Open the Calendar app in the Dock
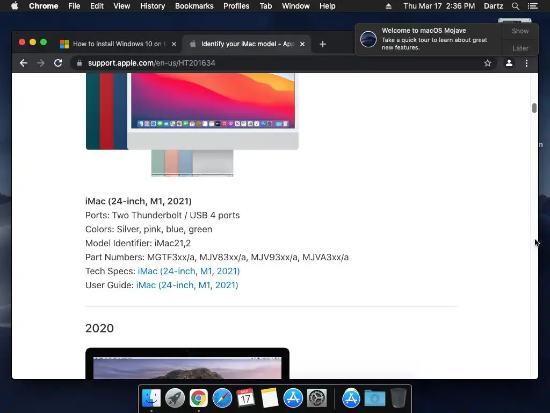 coord(245,398)
